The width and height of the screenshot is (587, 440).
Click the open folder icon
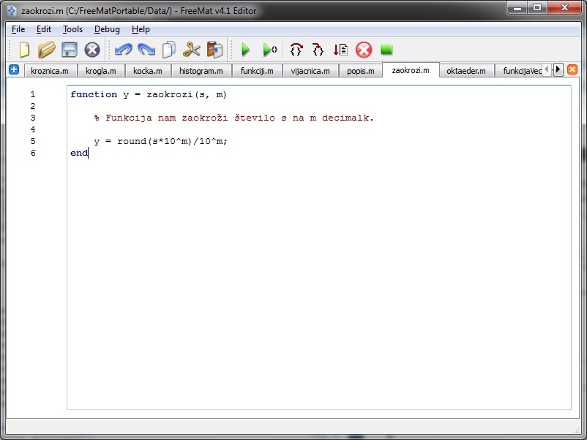click(x=47, y=50)
